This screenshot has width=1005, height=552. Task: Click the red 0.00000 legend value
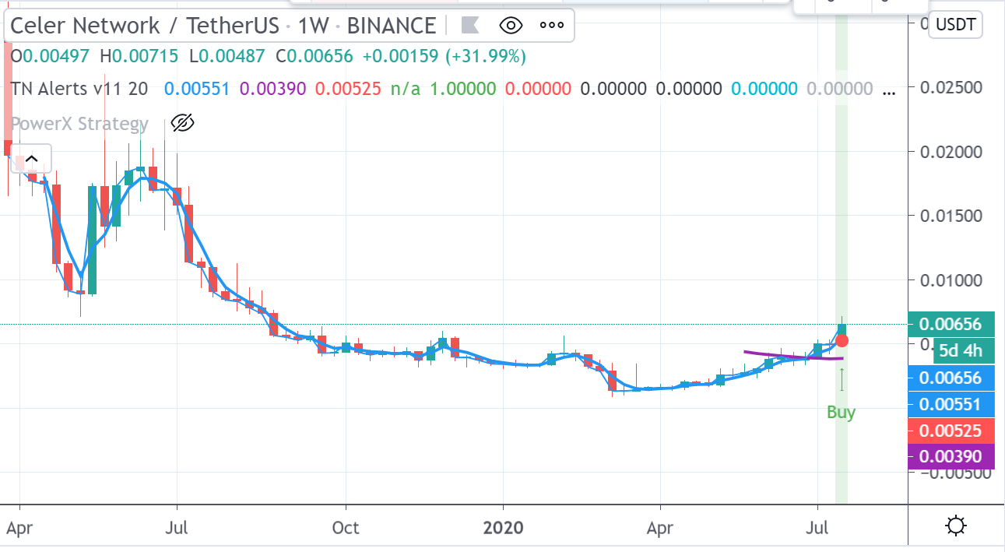click(x=538, y=89)
